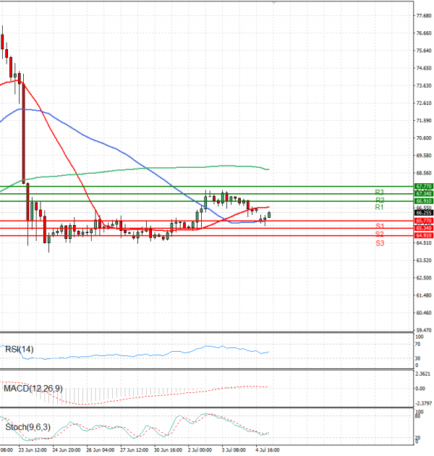The image size is (434, 456).
Task: Click the 68.560 price axis value
Action: tap(424, 173)
